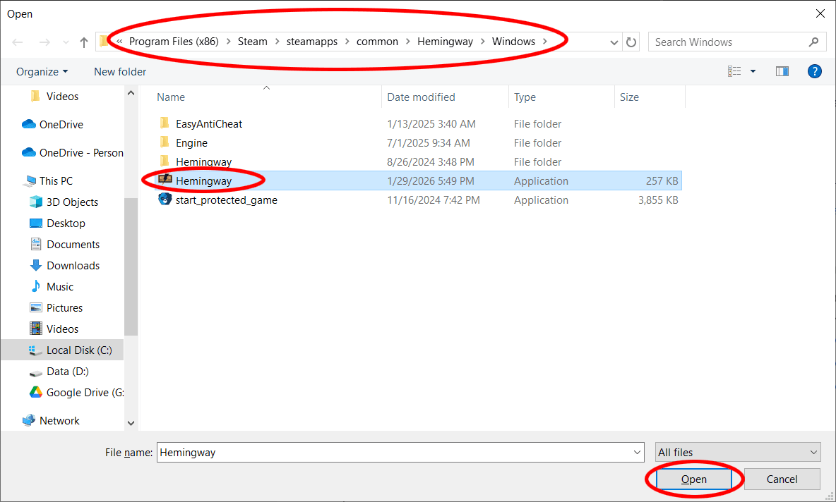836x502 pixels.
Task: Select OneDrive - Personal in sidebar
Action: (x=72, y=153)
